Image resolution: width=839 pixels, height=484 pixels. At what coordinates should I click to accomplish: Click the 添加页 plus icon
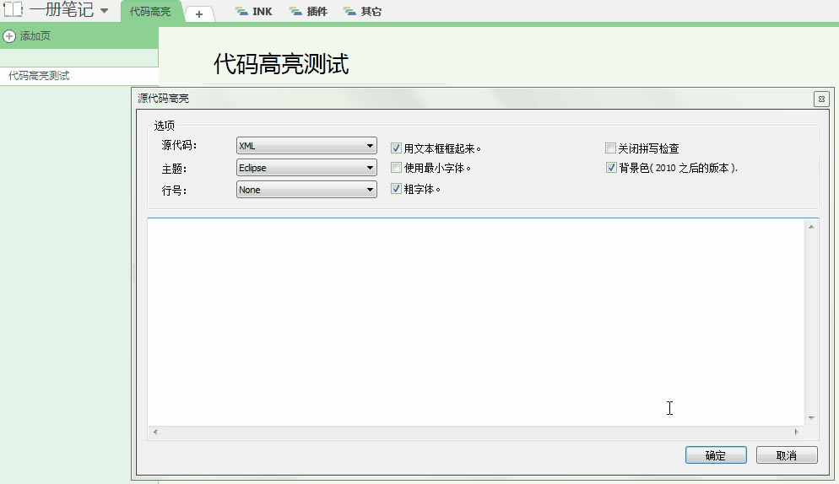(9, 36)
